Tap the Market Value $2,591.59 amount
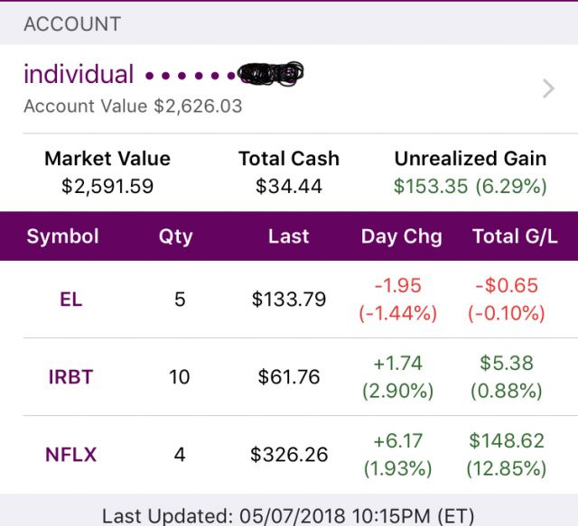Screen dimensions: 578x526 coord(107,186)
